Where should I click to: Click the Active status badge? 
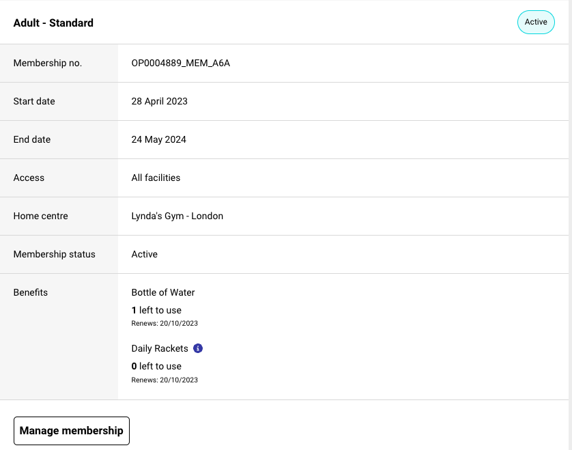click(x=536, y=23)
